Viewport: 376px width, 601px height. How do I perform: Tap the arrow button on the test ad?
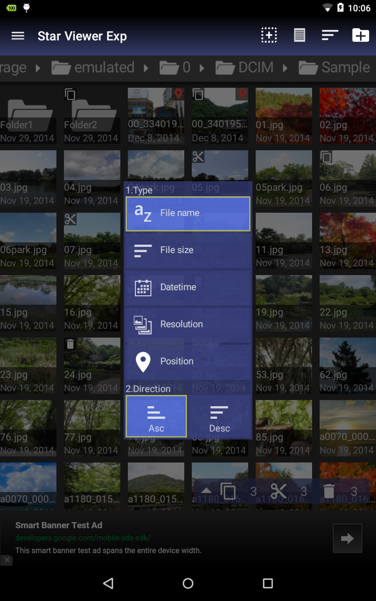tap(347, 538)
